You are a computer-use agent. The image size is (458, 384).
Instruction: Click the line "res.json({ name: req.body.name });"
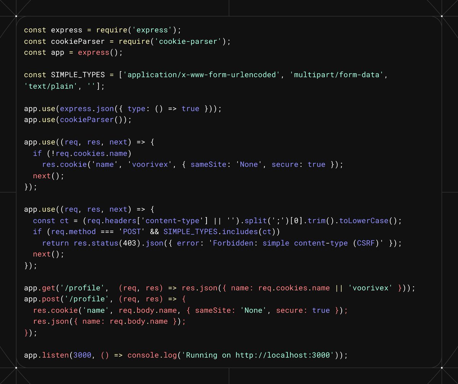pyautogui.click(x=109, y=321)
